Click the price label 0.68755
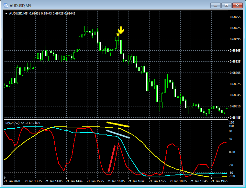The height and width of the screenshot is (188, 246). click(x=235, y=17)
